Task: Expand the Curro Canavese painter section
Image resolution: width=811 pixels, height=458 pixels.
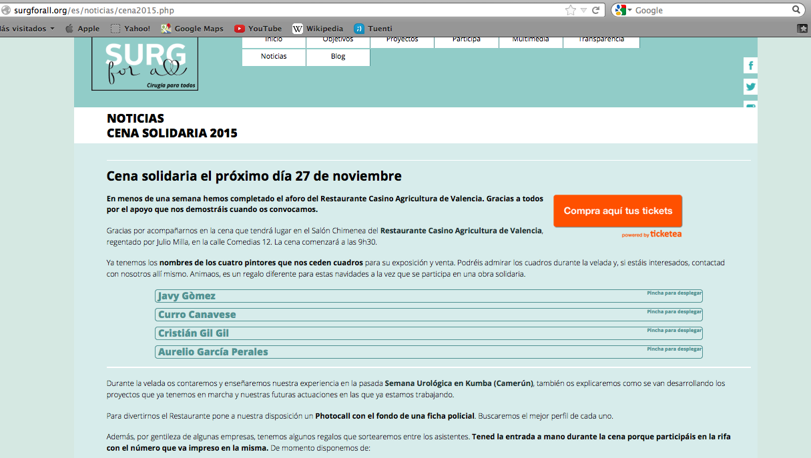Action: tap(429, 315)
